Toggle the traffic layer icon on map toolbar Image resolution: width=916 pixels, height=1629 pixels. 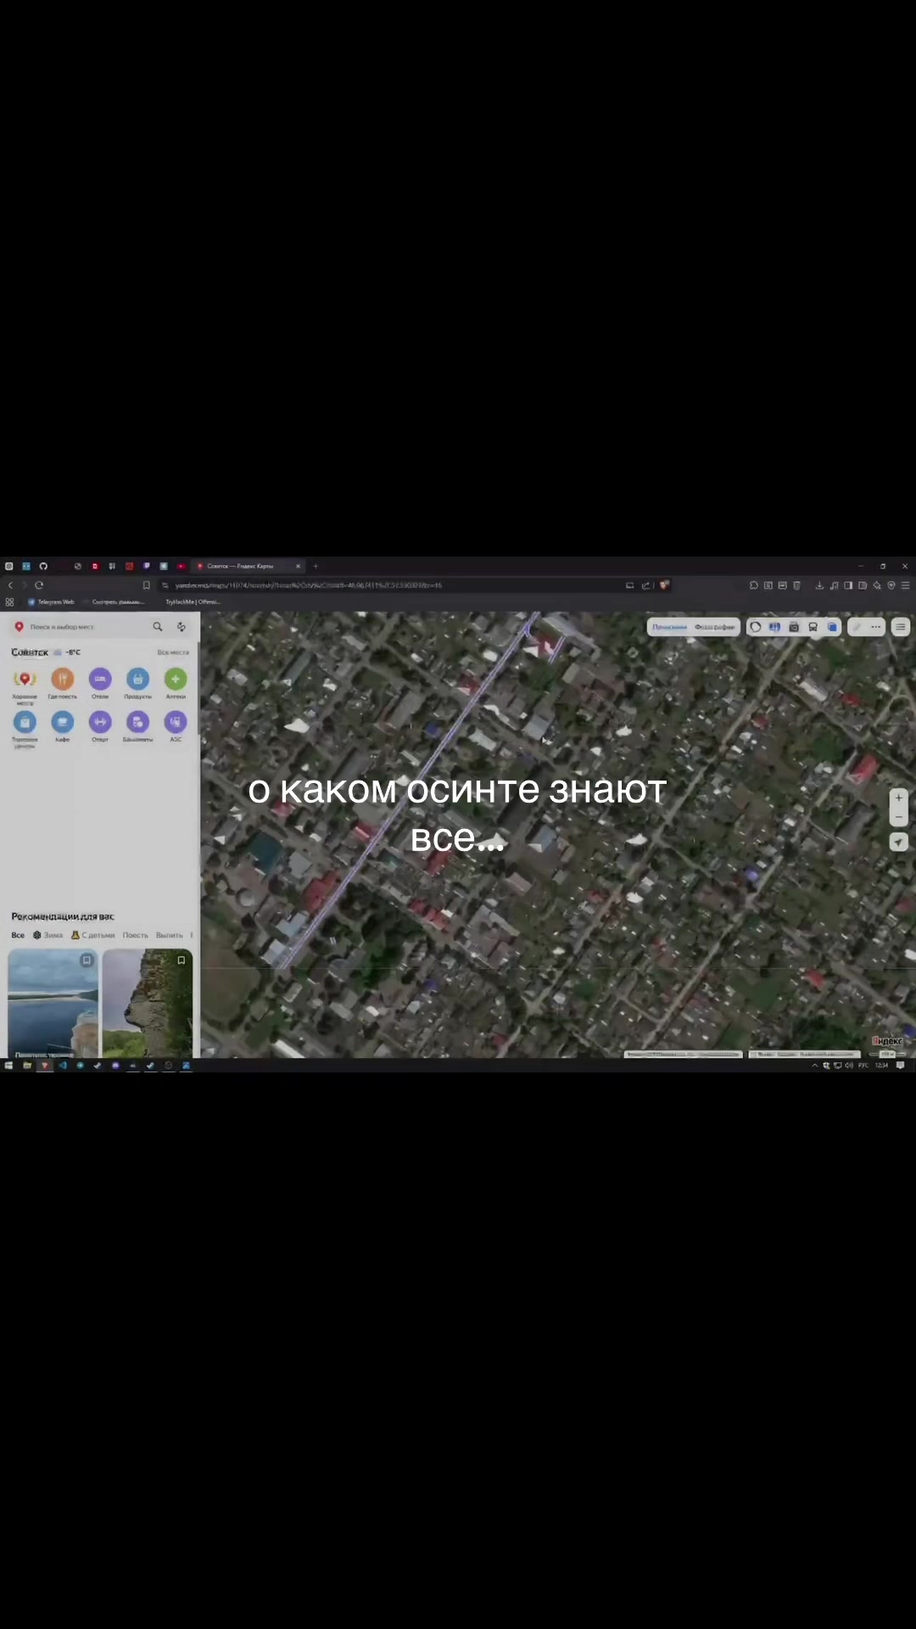pyautogui.click(x=756, y=627)
